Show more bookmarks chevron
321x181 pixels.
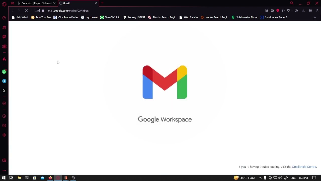tap(314, 17)
